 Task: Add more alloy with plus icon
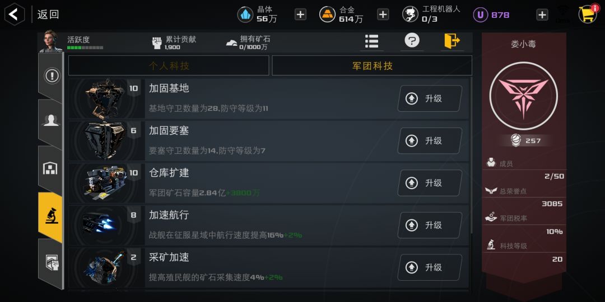coord(383,15)
